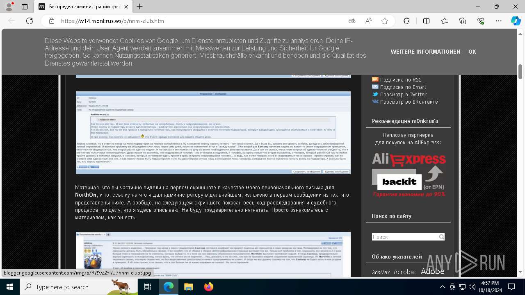The height and width of the screenshot is (295, 525).
Task: Open tab actions menu icon
Action: coord(25,7)
